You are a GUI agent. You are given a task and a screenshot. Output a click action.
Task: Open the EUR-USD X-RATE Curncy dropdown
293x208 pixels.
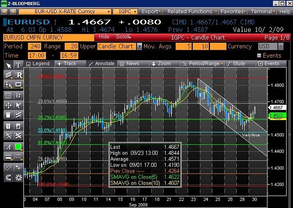point(65,12)
